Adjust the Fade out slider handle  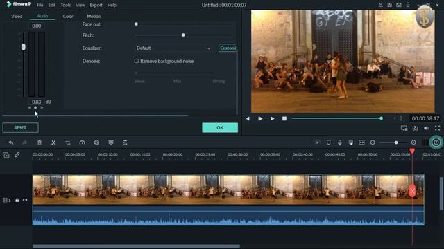pos(136,24)
